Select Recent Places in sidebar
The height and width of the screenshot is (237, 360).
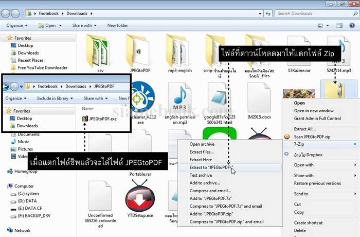(27, 60)
